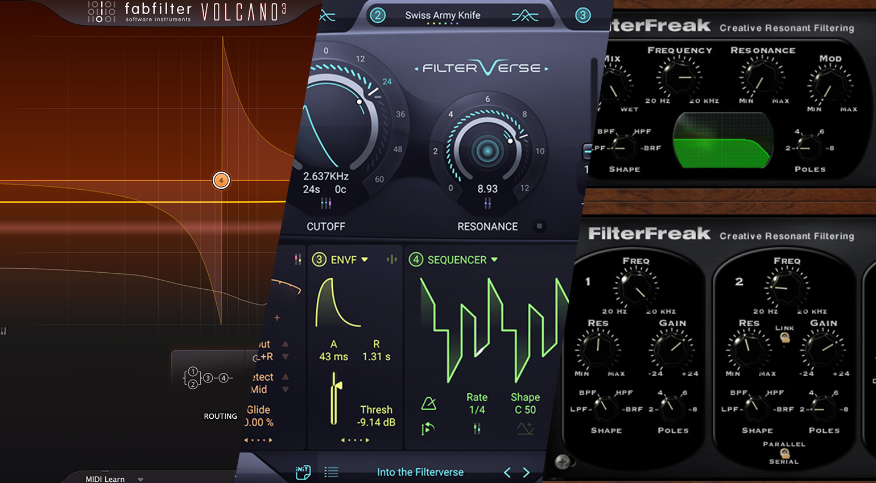Click the waveform shape icon under Shape C 50
Image resolution: width=876 pixels, height=483 pixels.
[524, 428]
